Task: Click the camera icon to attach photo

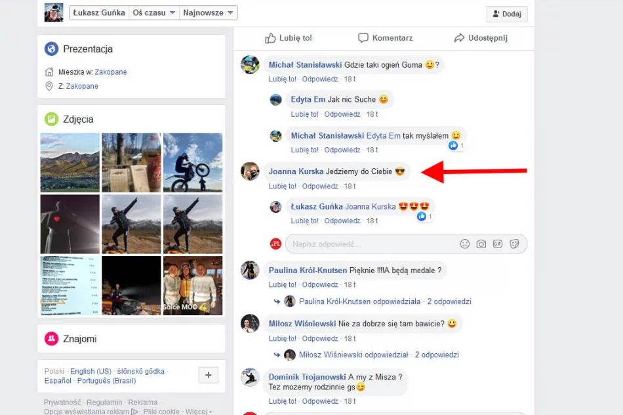Action: pos(481,244)
